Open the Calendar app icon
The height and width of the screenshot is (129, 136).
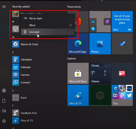click(16, 67)
